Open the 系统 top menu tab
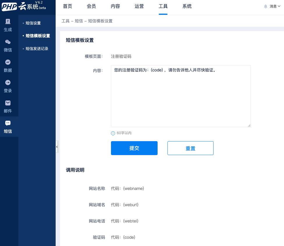The image size is (284, 246). [187, 6]
